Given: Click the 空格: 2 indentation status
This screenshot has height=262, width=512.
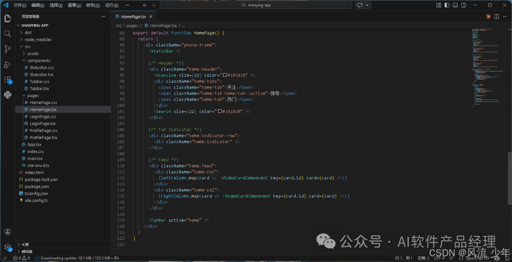Looking at the screenshot, I should point(423,258).
